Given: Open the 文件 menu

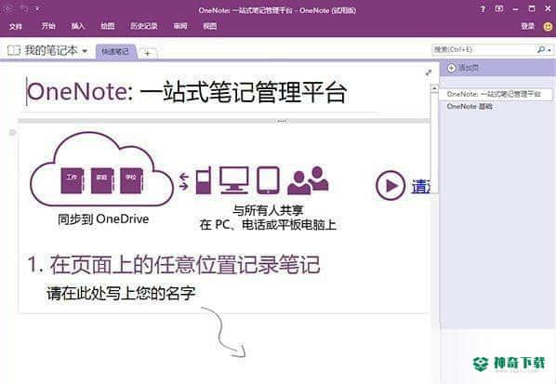Looking at the screenshot, I should click(x=15, y=26).
